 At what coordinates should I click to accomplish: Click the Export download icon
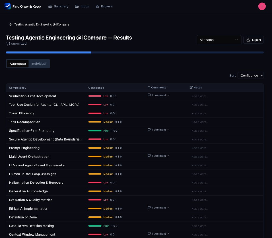[248, 40]
